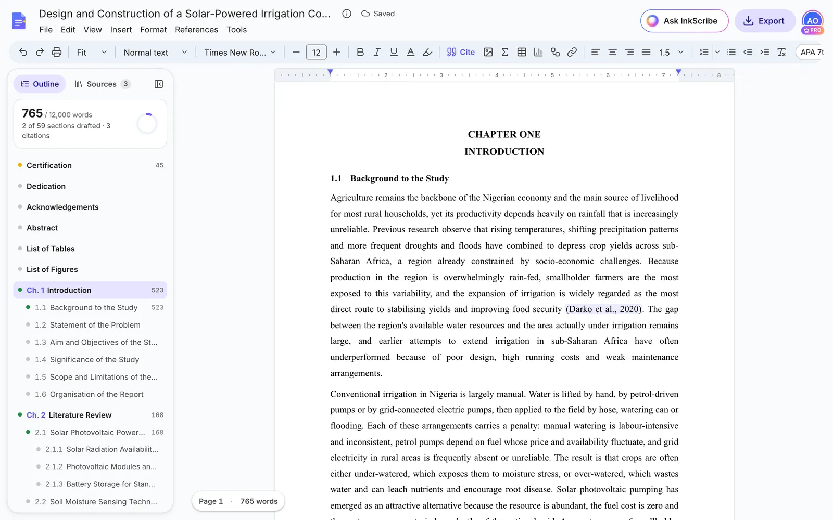Insert an image

pyautogui.click(x=488, y=52)
